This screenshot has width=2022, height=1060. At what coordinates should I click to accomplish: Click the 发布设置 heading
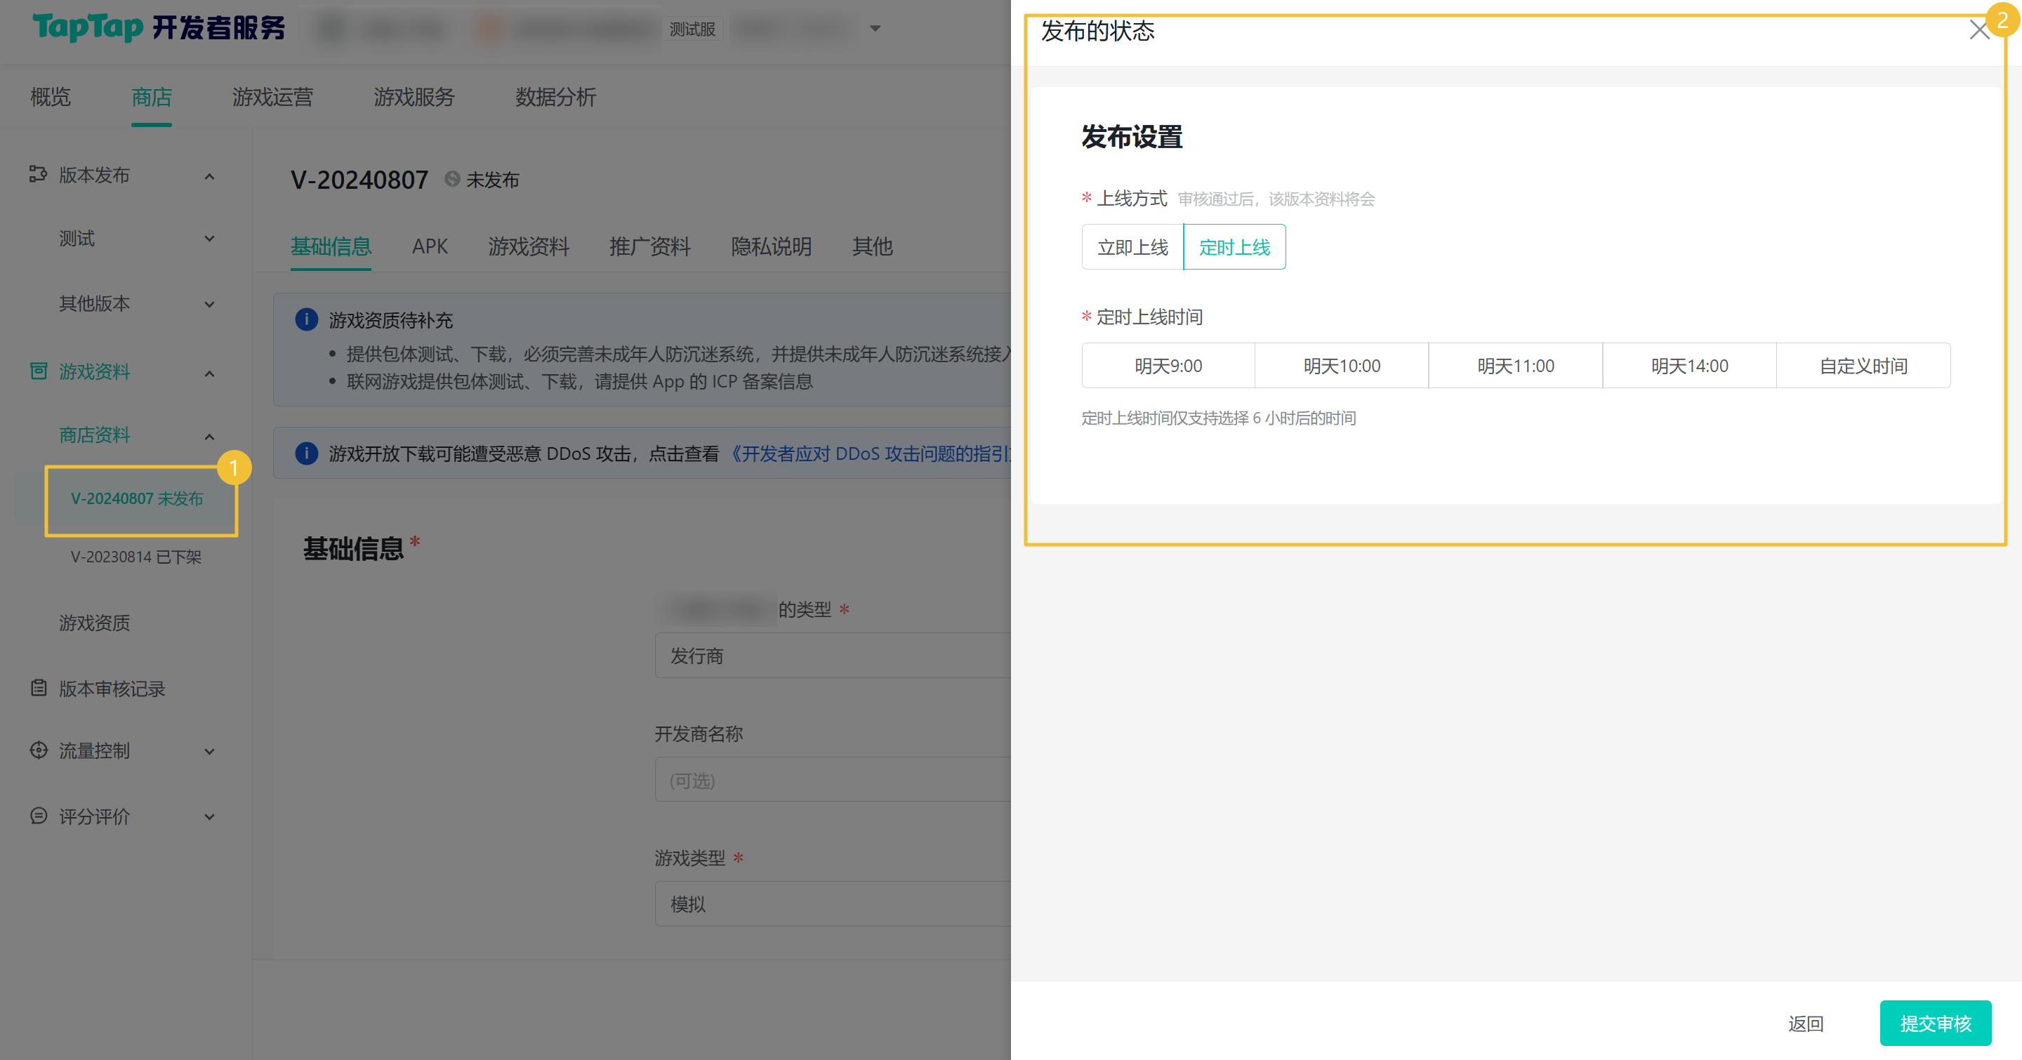(x=1132, y=136)
